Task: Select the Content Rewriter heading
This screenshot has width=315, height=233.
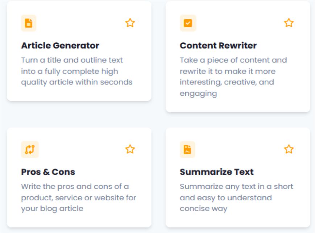Action: coord(218,46)
